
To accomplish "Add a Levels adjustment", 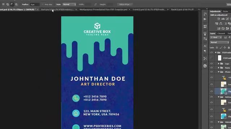I will click(223, 19).
